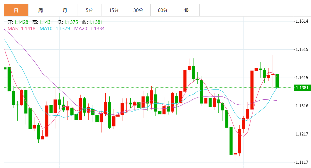Click the opening price value 1.1428
Screen dimensions: 311x168
[21, 22]
